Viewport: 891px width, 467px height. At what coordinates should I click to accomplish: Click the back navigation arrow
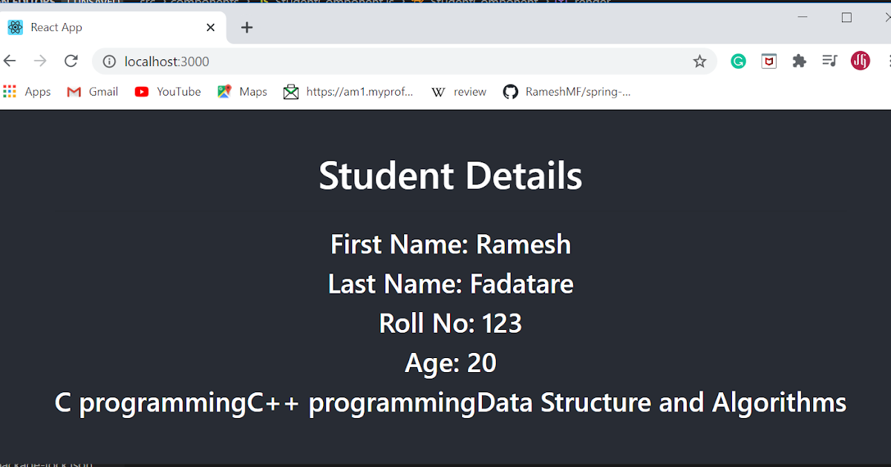click(x=10, y=61)
